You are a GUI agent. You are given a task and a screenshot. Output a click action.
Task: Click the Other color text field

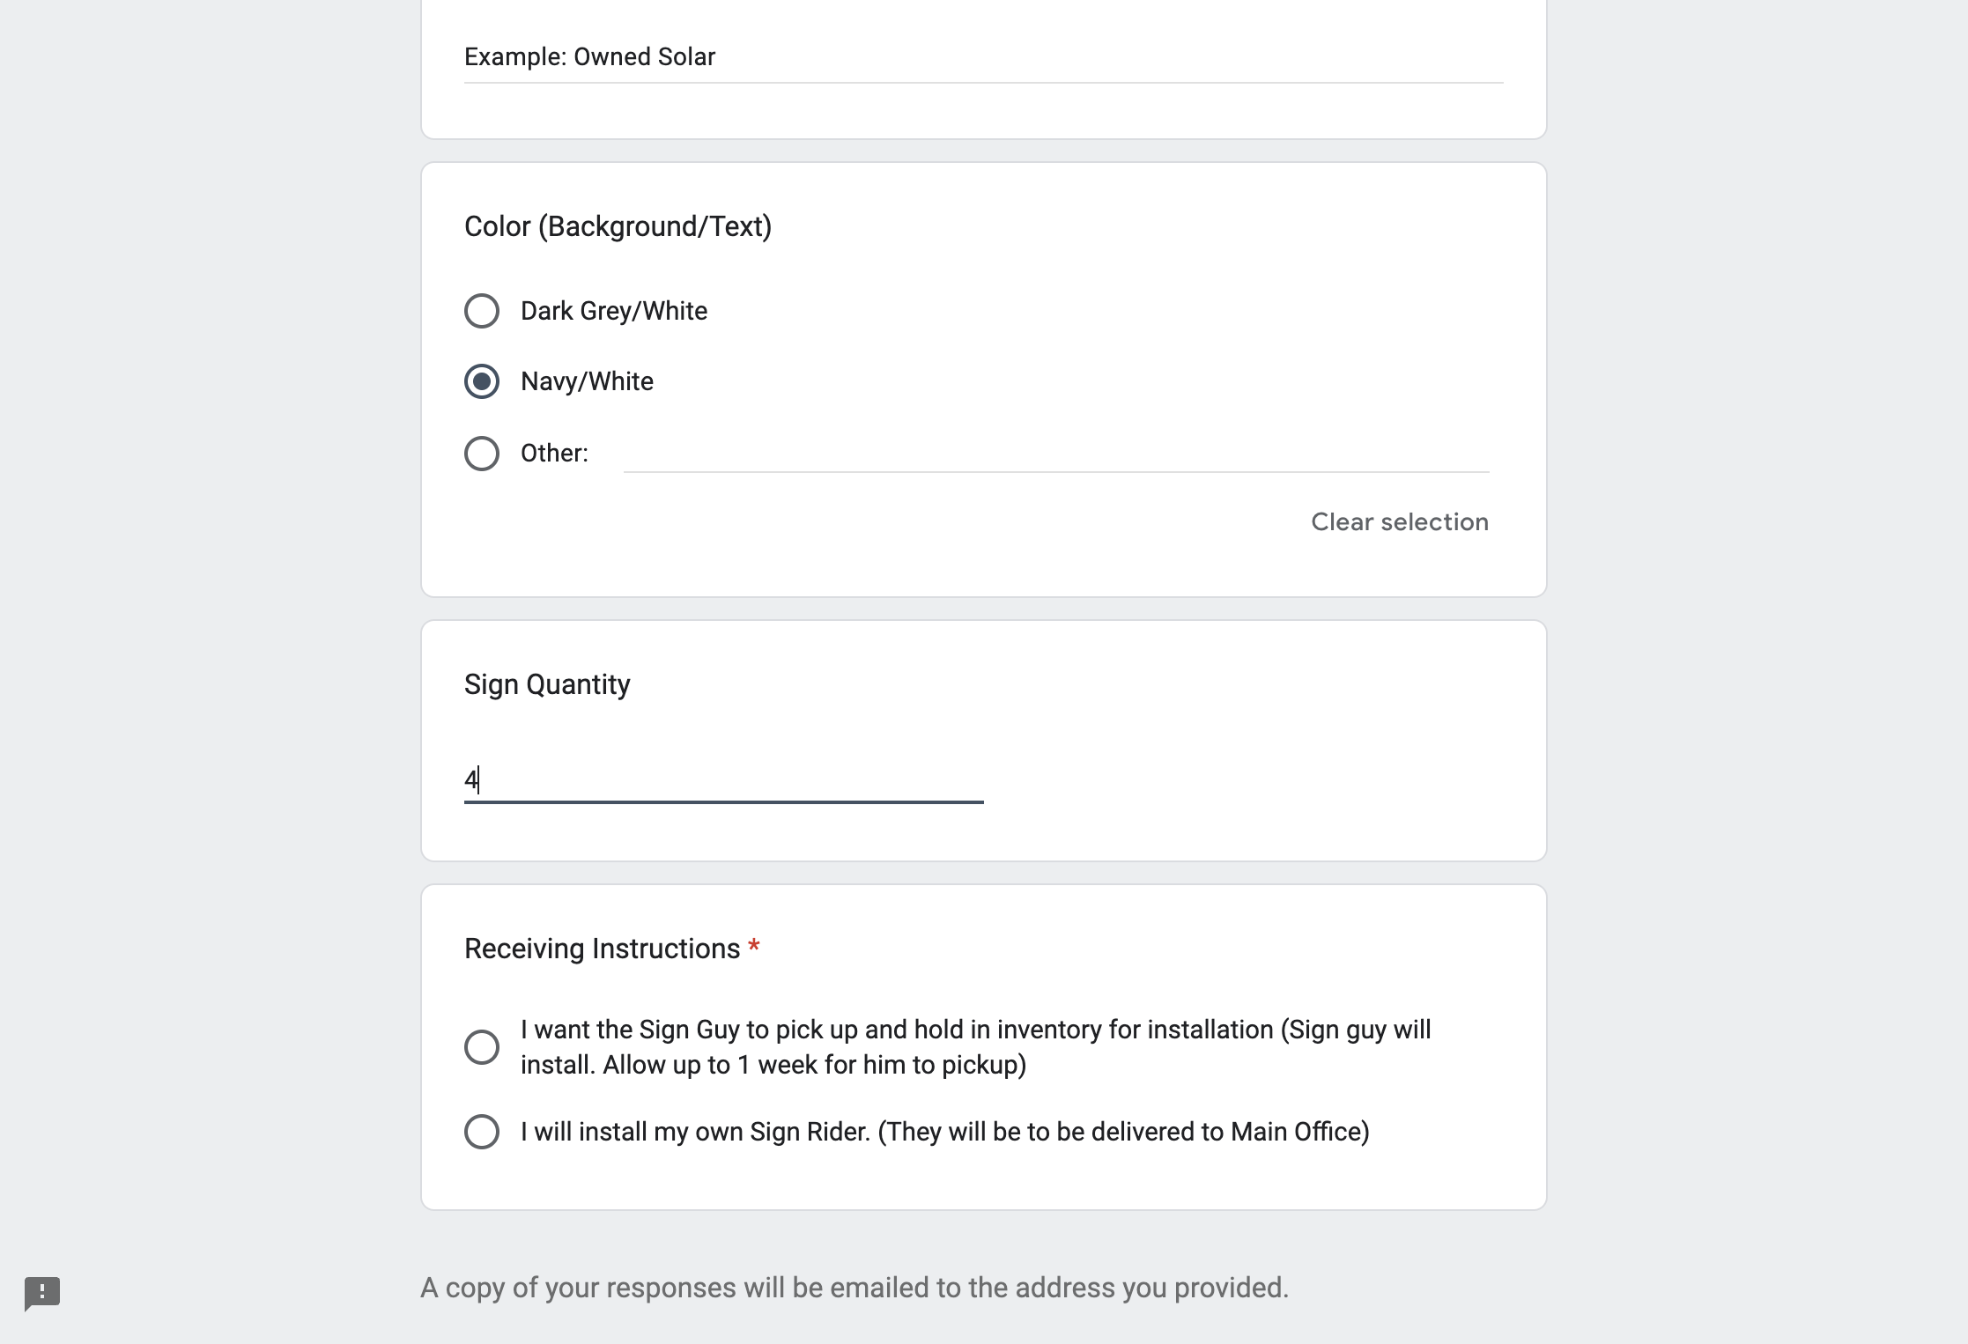pos(1055,454)
